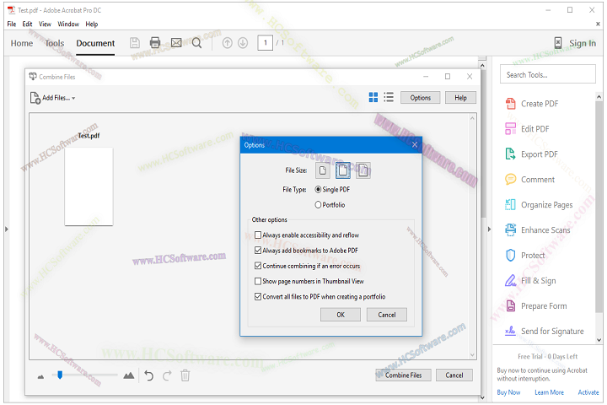Go to next page arrow icon

point(243,43)
